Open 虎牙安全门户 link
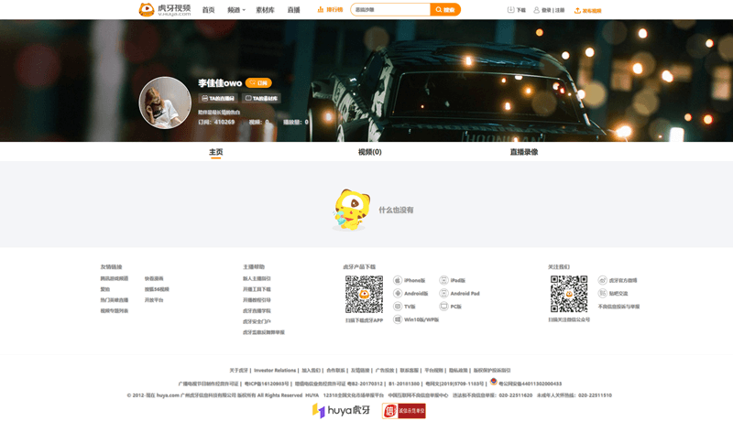 coord(257,321)
